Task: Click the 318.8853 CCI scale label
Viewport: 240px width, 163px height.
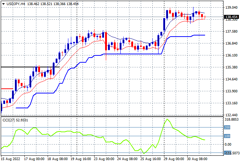Action: pos(232,120)
